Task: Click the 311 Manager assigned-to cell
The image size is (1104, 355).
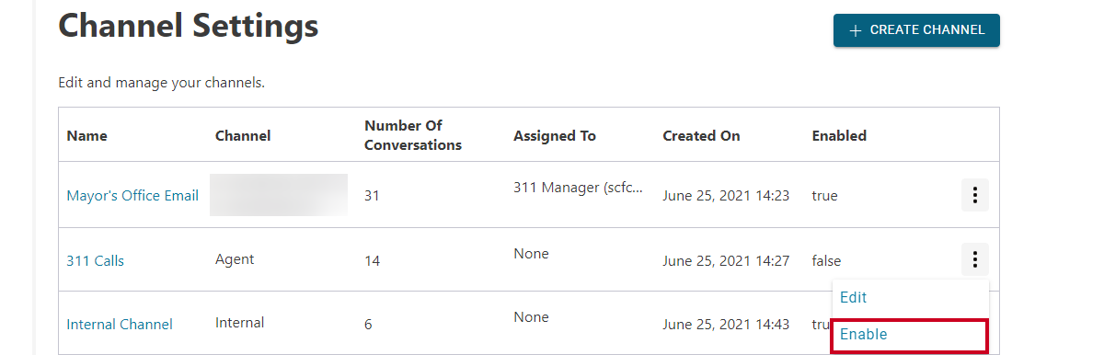Action: [x=578, y=188]
